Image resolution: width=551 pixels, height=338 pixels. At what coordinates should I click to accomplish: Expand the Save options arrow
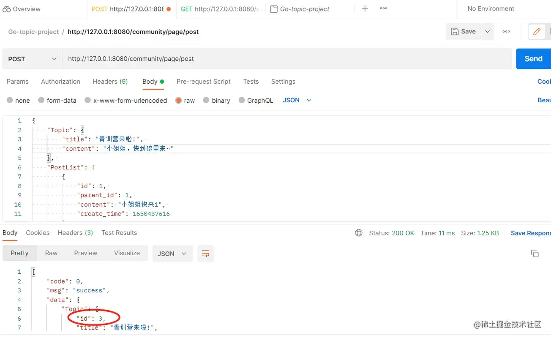[488, 32]
